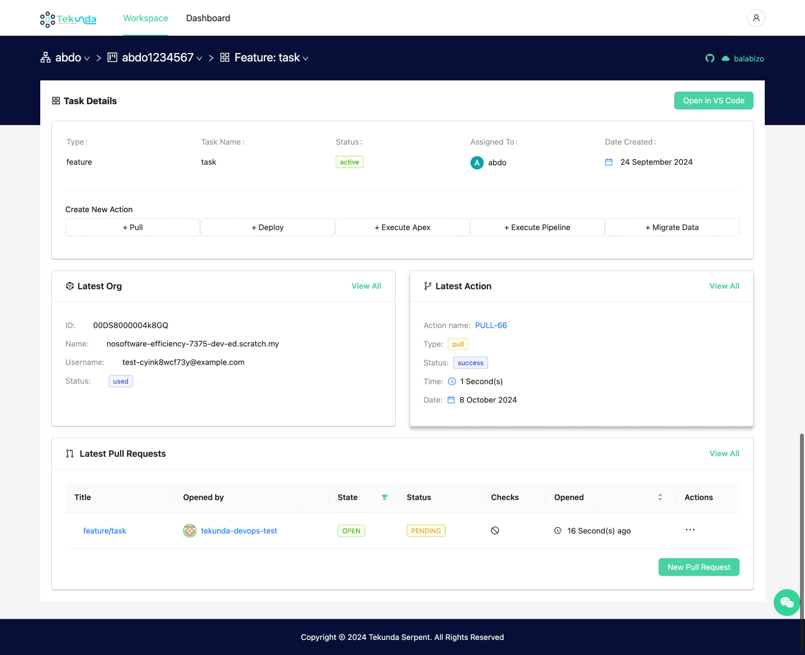Click the New Pull Request button
The height and width of the screenshot is (655, 805).
coord(698,567)
